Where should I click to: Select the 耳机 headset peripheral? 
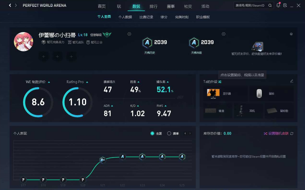pos(249,111)
